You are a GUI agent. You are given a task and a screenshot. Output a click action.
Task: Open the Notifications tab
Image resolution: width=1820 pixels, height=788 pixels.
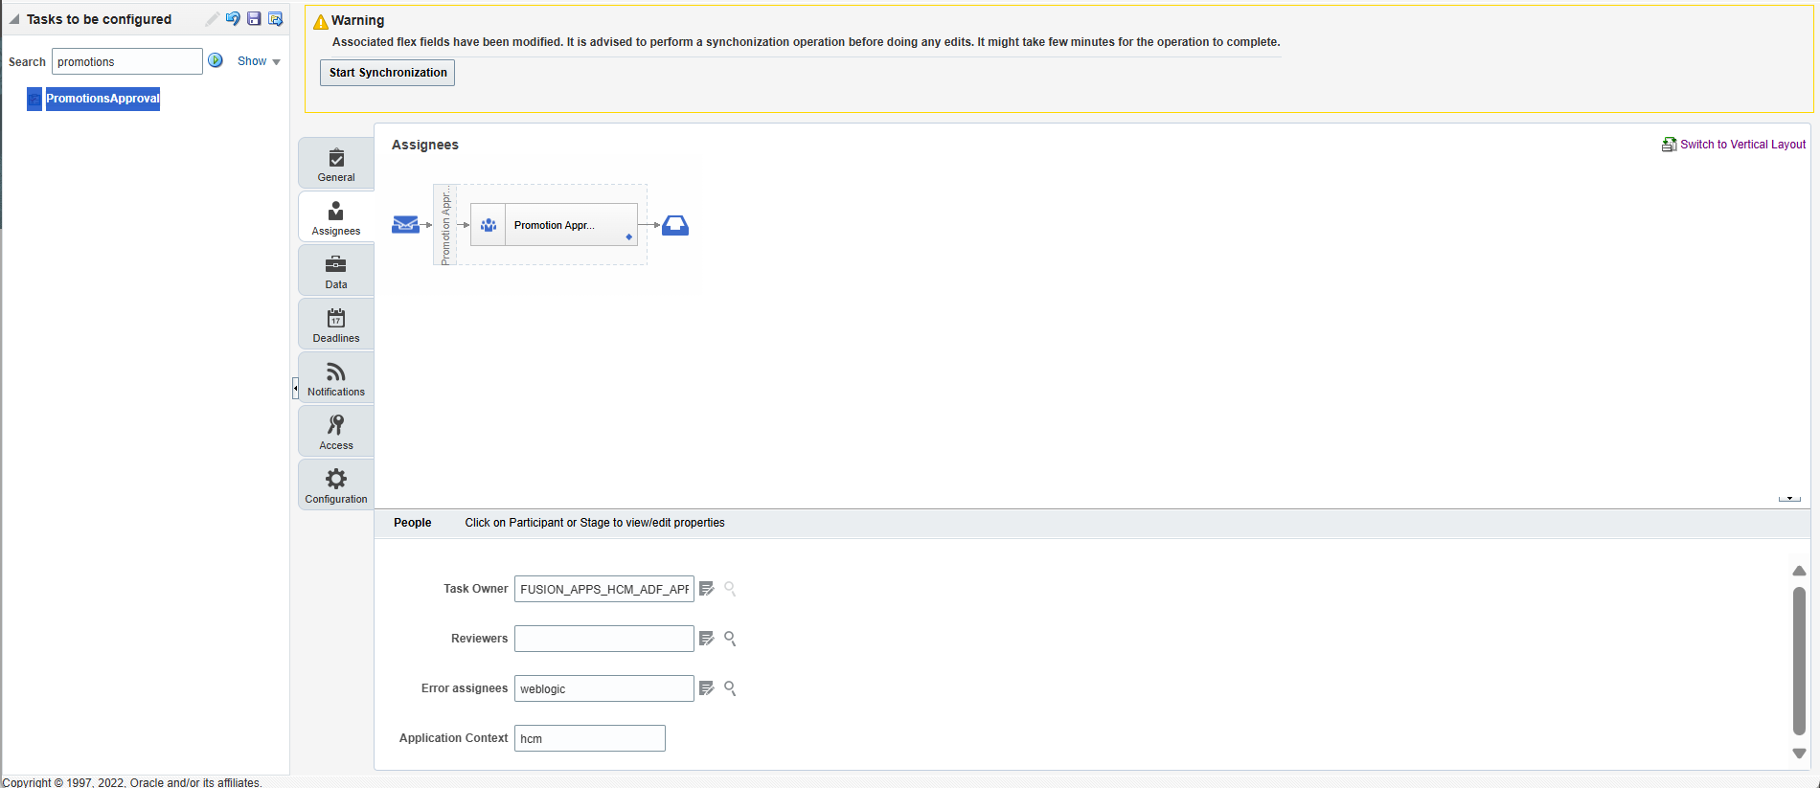[336, 378]
